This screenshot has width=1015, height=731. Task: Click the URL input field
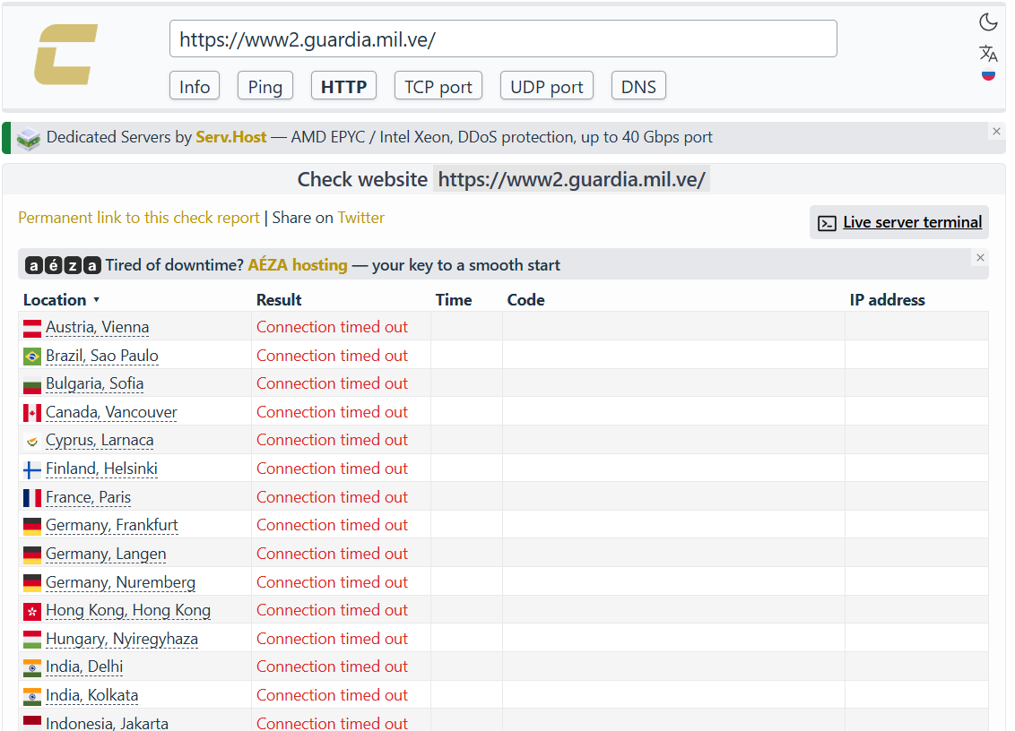pos(503,39)
